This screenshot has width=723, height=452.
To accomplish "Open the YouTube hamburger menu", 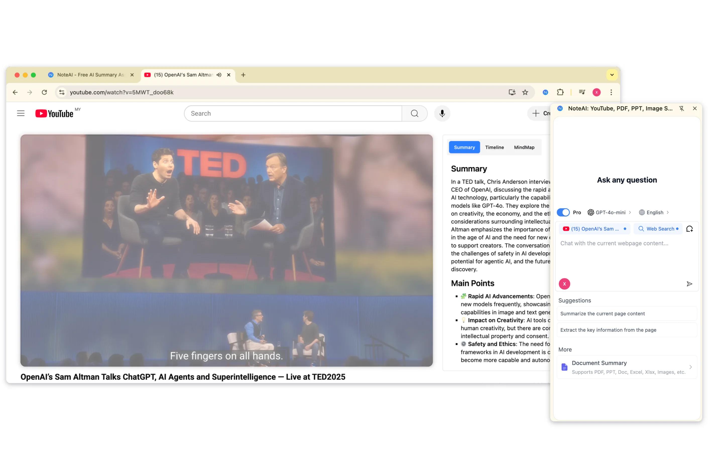I will tap(20, 113).
